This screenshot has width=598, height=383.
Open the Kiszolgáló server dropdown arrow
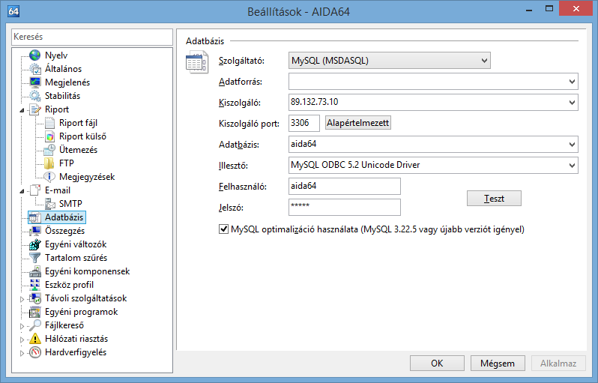(572, 103)
